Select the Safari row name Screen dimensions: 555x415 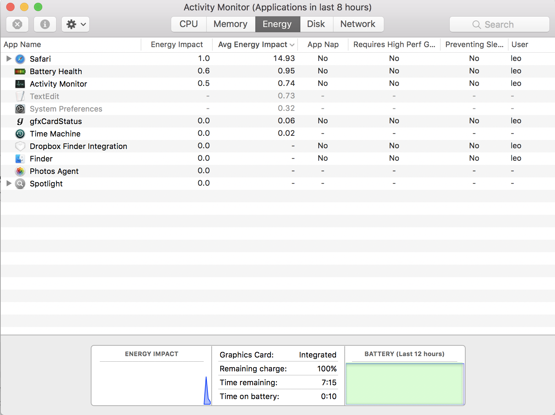[40, 59]
